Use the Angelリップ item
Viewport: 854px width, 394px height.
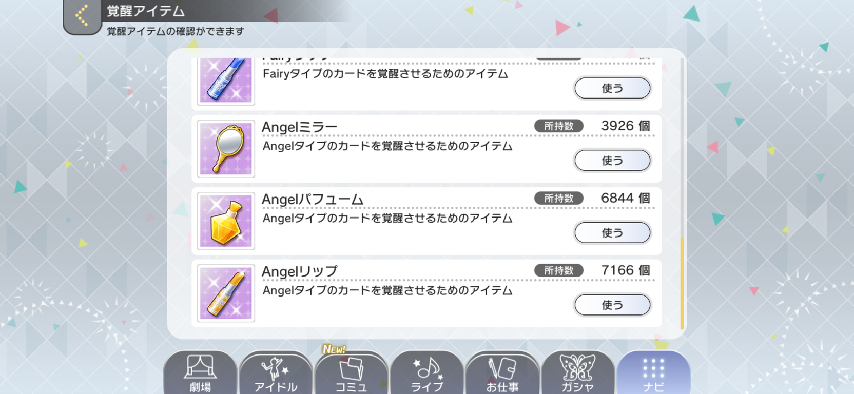coord(612,305)
